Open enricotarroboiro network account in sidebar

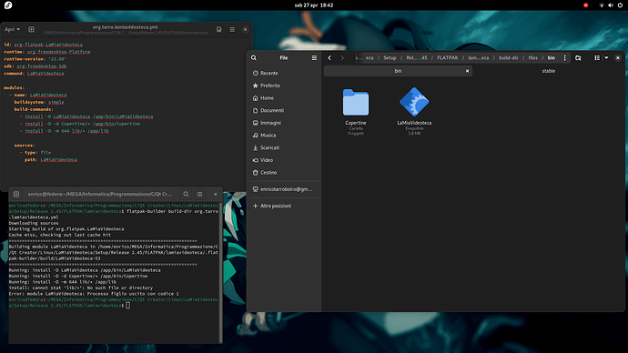click(284, 189)
